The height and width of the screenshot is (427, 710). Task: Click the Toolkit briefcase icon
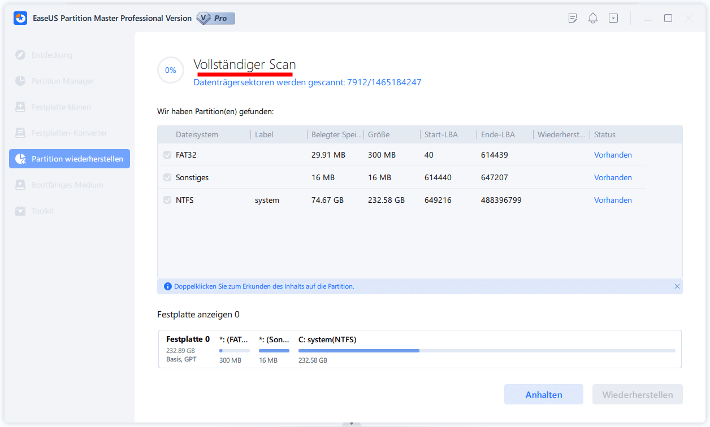coord(20,211)
